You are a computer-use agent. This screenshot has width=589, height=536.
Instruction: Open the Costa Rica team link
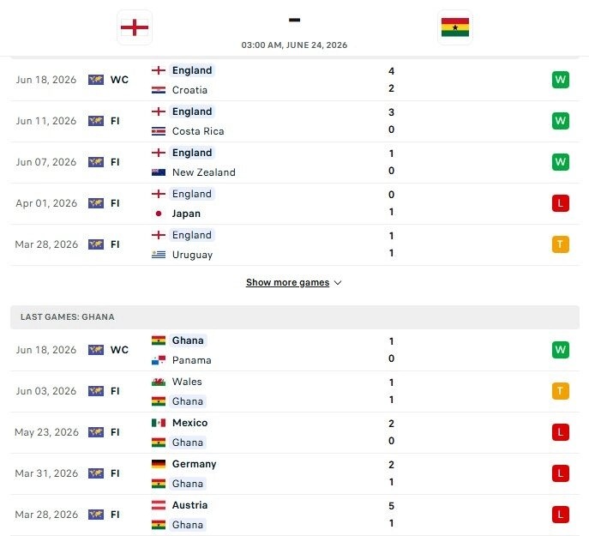point(198,131)
